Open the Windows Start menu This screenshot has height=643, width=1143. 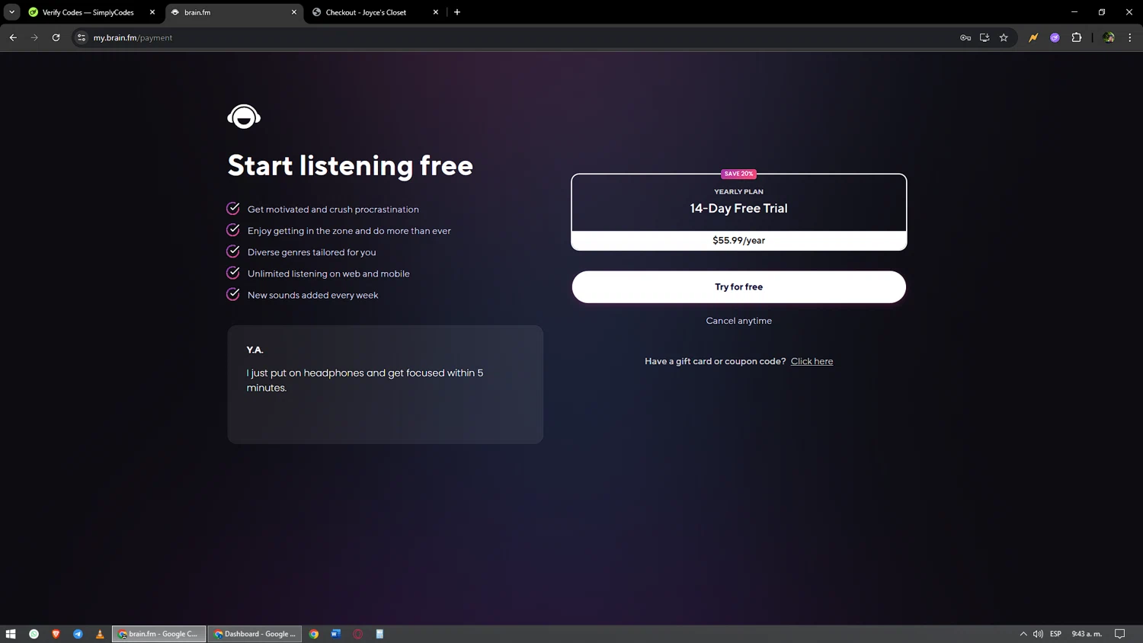(x=11, y=634)
